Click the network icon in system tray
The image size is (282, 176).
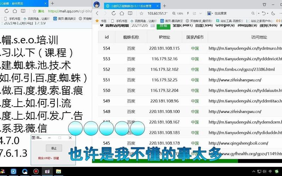point(259,171)
